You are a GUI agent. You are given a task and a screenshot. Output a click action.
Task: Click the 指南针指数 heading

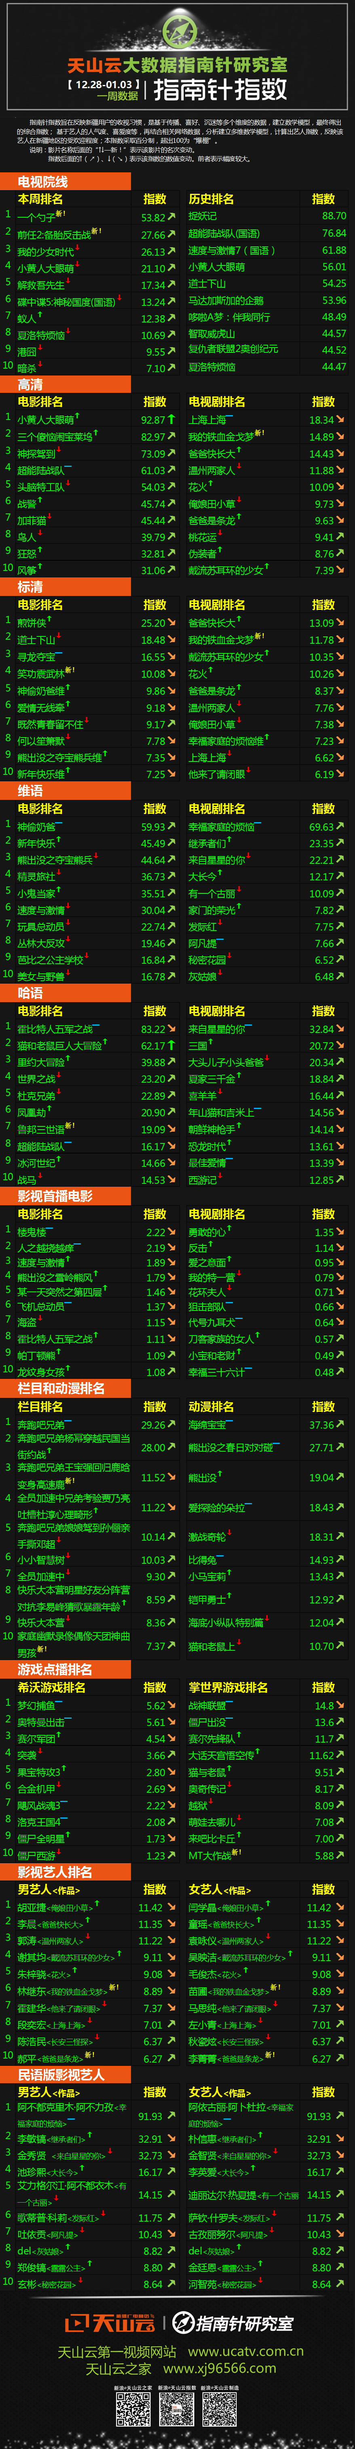coord(220,90)
